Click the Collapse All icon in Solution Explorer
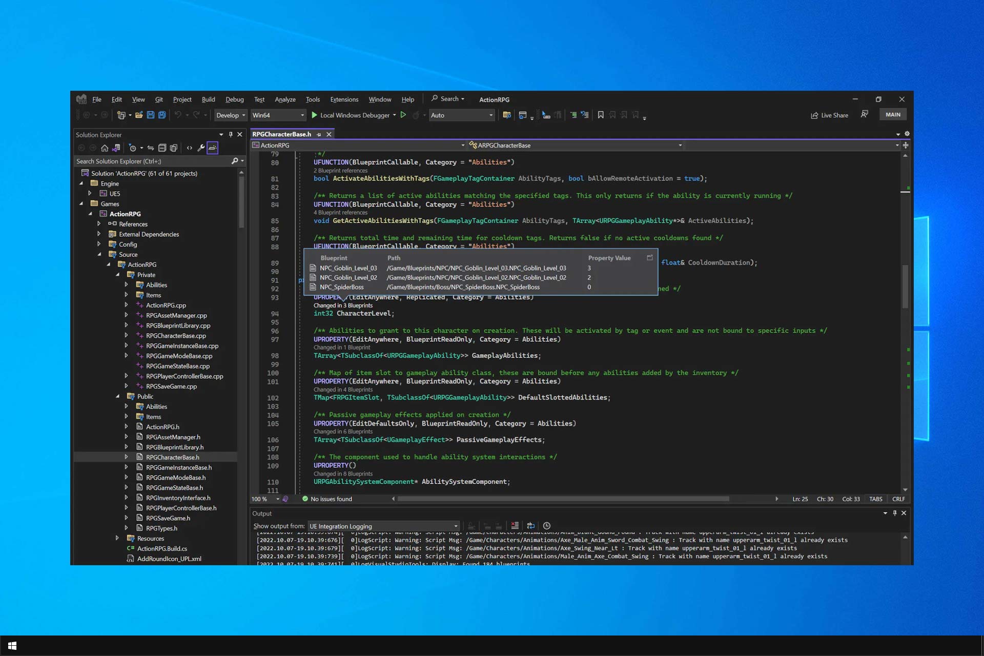This screenshot has width=984, height=656. [x=161, y=148]
